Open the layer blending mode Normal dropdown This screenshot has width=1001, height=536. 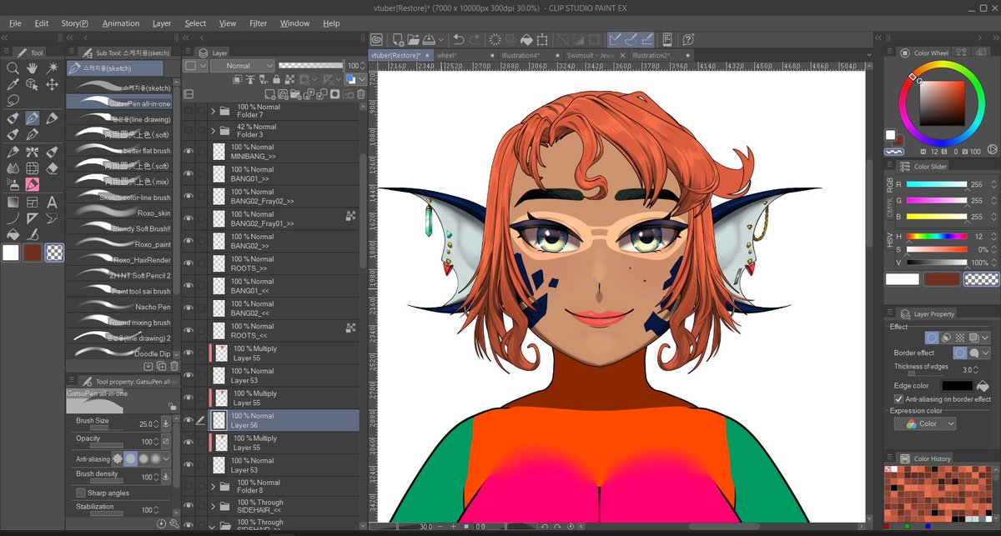coord(242,65)
